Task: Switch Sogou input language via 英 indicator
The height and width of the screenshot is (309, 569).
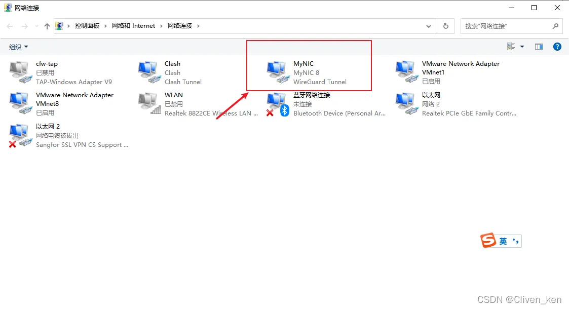Action: (503, 241)
